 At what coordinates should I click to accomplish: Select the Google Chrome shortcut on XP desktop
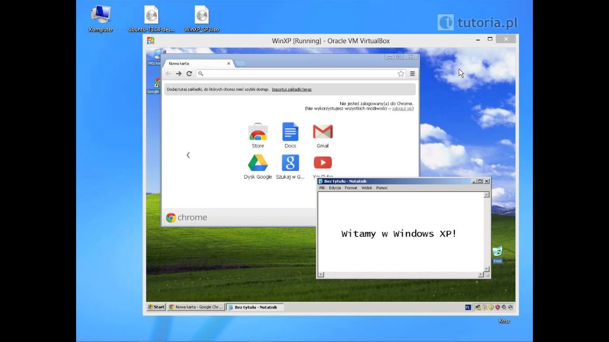[154, 86]
